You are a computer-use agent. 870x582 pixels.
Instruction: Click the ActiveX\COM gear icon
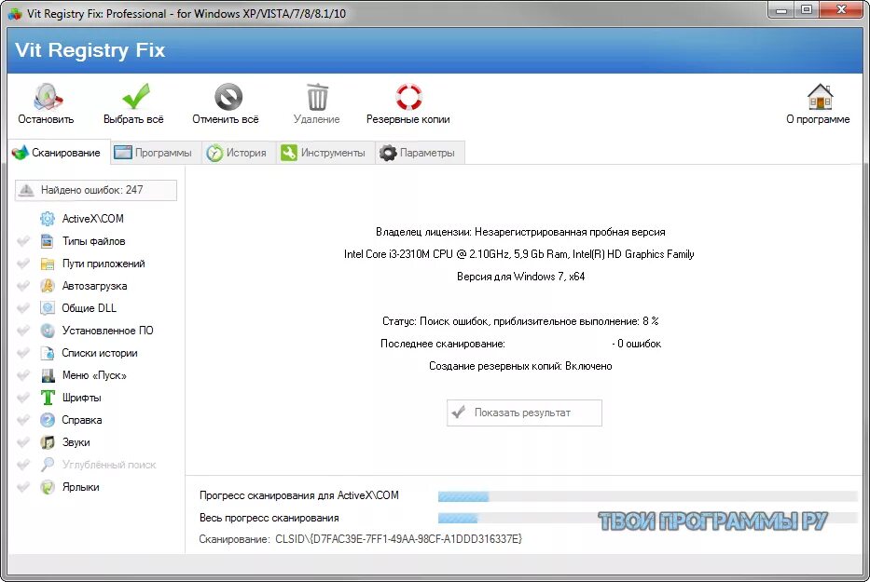48,219
